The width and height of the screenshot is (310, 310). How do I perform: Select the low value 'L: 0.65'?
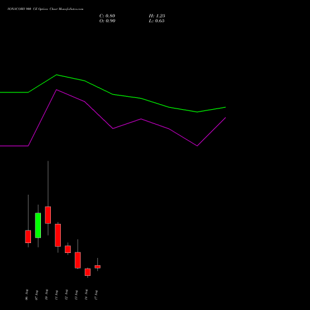coord(157,21)
